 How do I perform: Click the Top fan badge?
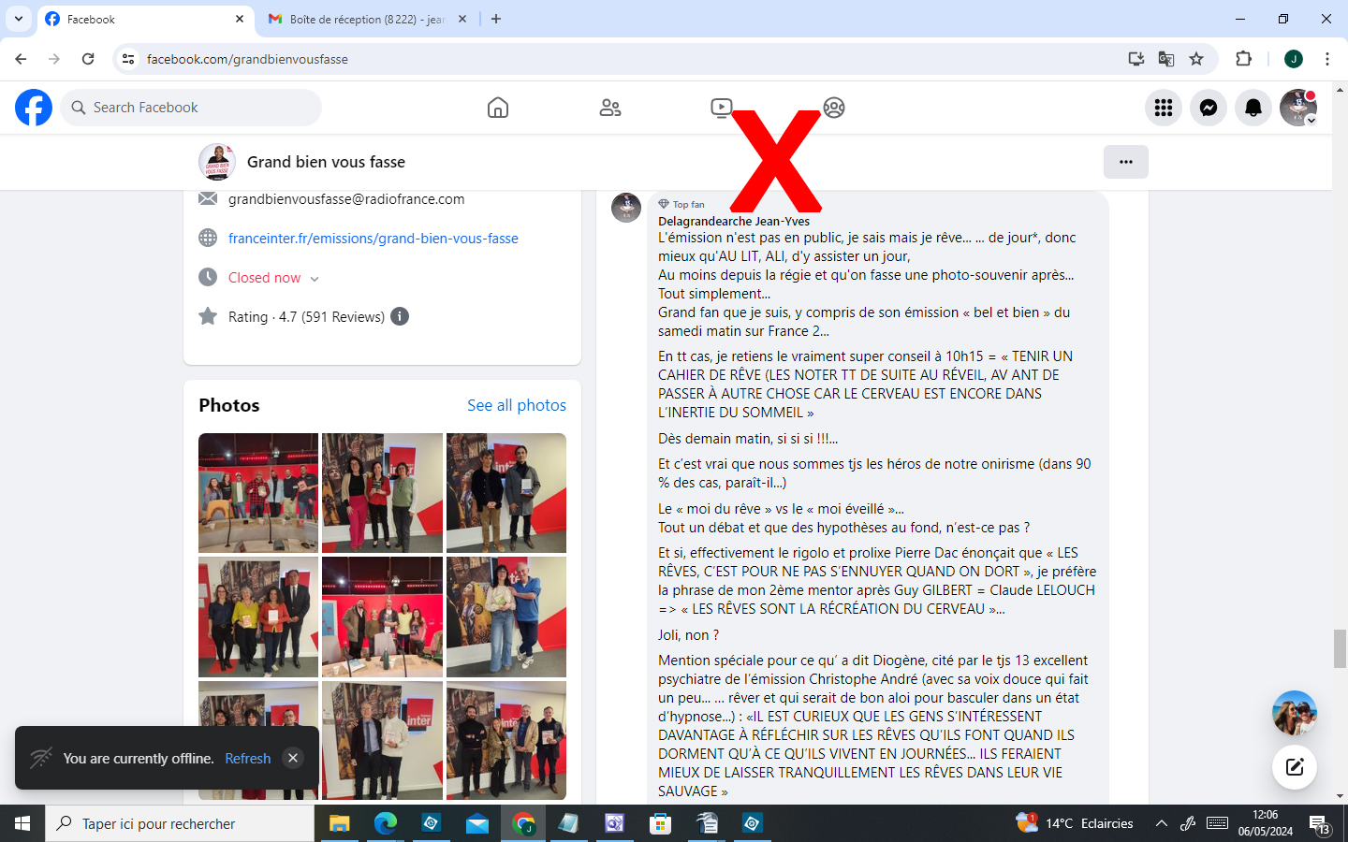(681, 204)
